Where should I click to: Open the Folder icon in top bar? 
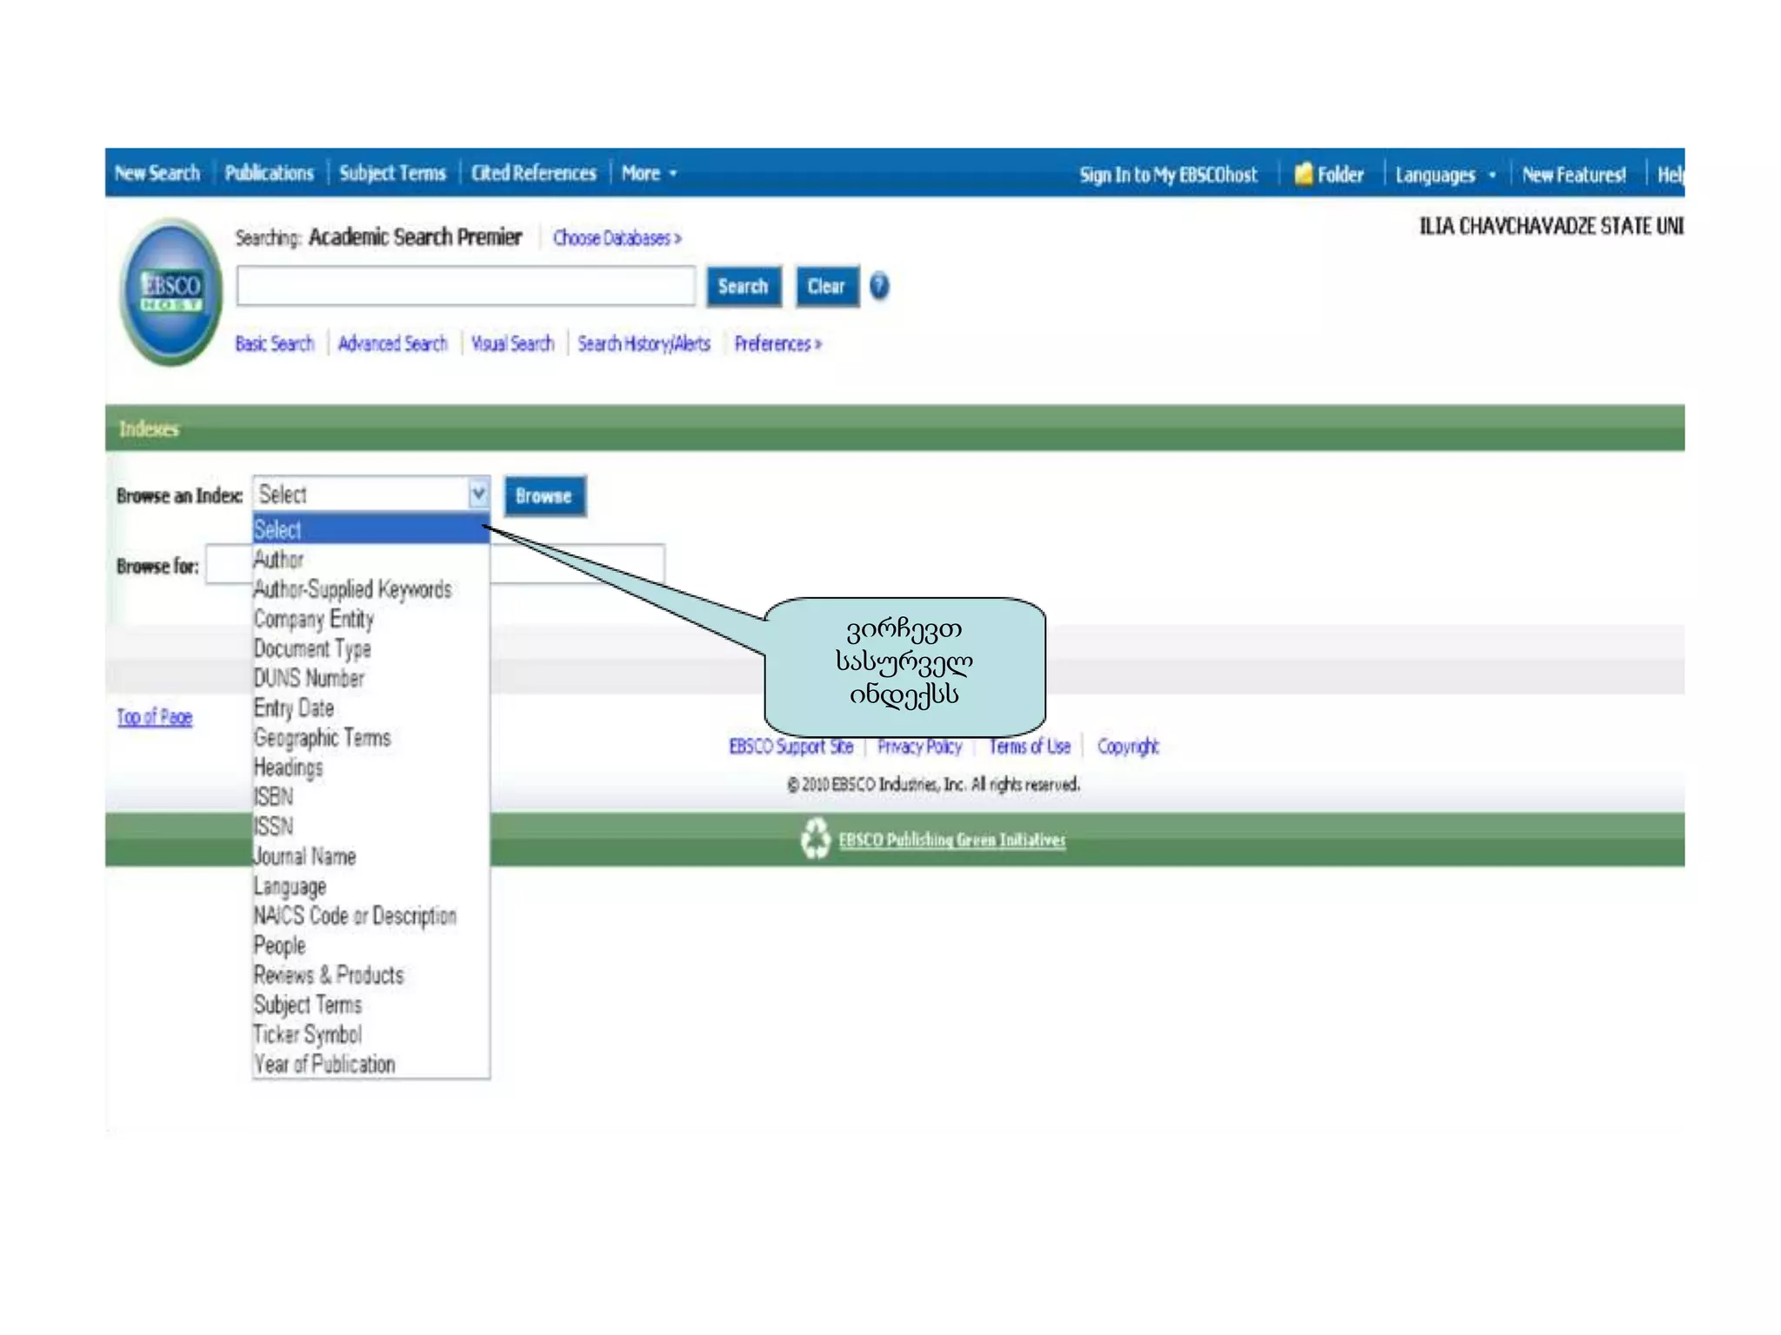1303,174
